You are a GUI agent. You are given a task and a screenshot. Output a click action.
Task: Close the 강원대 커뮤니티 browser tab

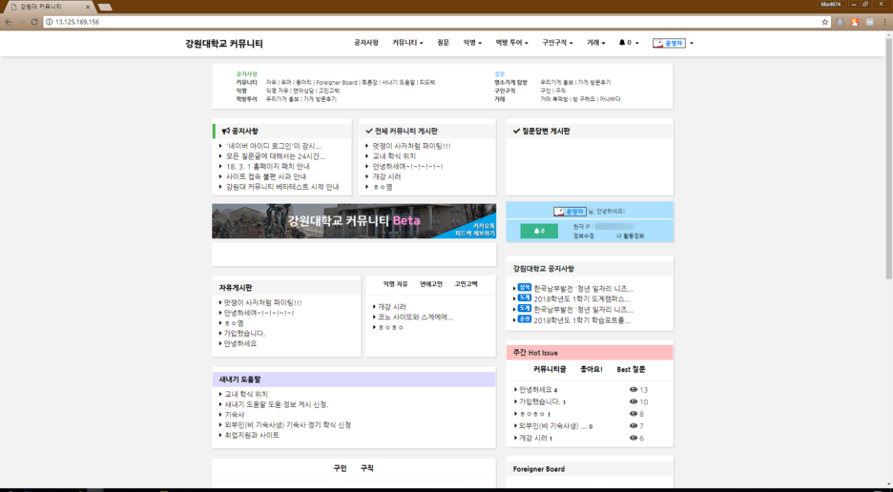[x=88, y=7]
